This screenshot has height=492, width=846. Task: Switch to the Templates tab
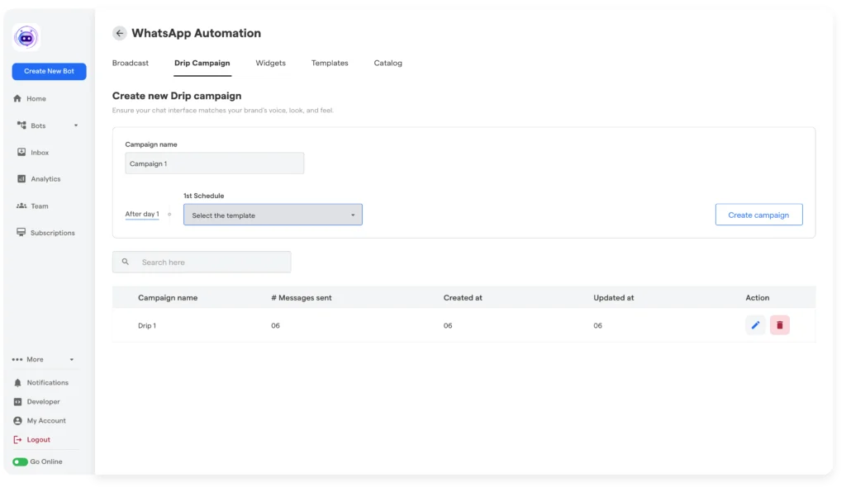[x=330, y=64]
